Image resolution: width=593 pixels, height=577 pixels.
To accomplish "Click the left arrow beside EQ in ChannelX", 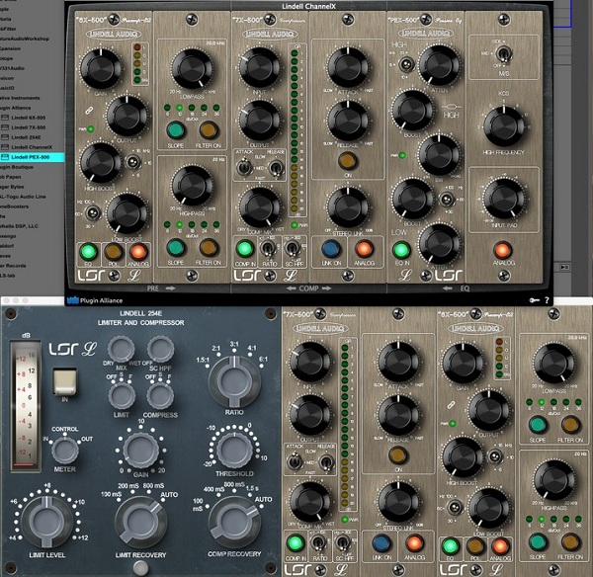I will 448,288.
